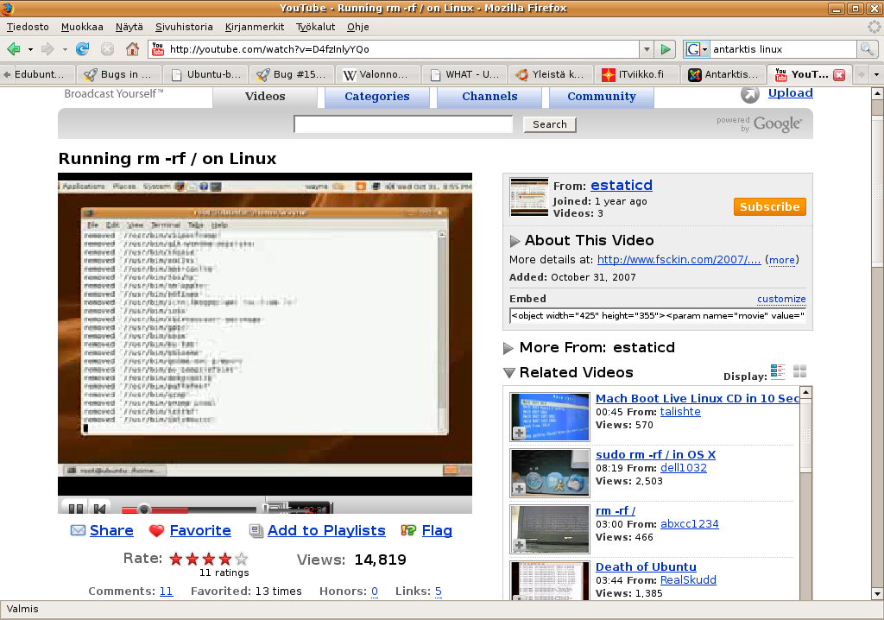This screenshot has width=884, height=620.
Task: Click the video progress slider knob
Action: (x=144, y=509)
